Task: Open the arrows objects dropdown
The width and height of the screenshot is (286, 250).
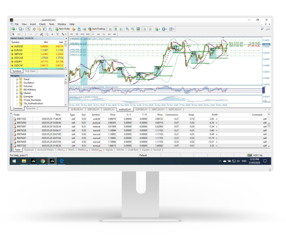Action: coord(64,34)
